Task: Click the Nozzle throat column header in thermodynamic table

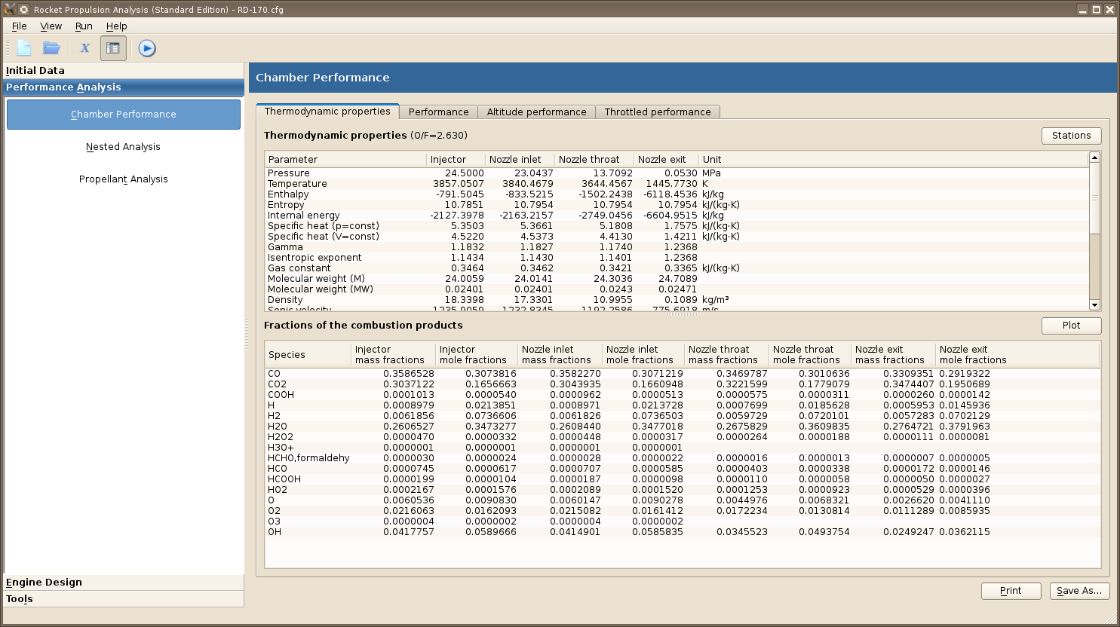Action: click(594, 159)
